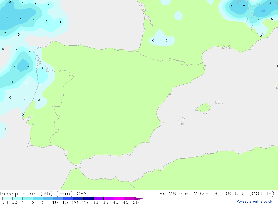The width and height of the screenshot is (278, 204).
Task: Click the 2–5 mm legend color box
Action: coord(38,198)
